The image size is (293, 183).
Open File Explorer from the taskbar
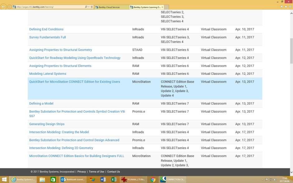pyautogui.click(x=42, y=180)
